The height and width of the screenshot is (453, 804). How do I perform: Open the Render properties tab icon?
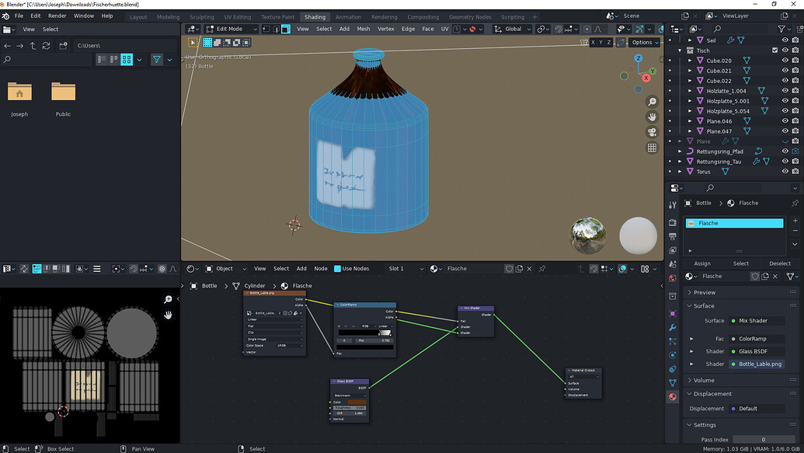[x=673, y=223]
